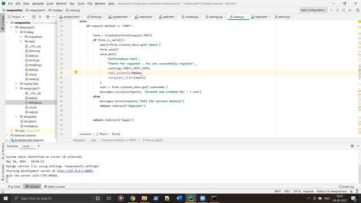Open the Navigate menu
Screen dimensions: 361x203
(x=38, y=4)
